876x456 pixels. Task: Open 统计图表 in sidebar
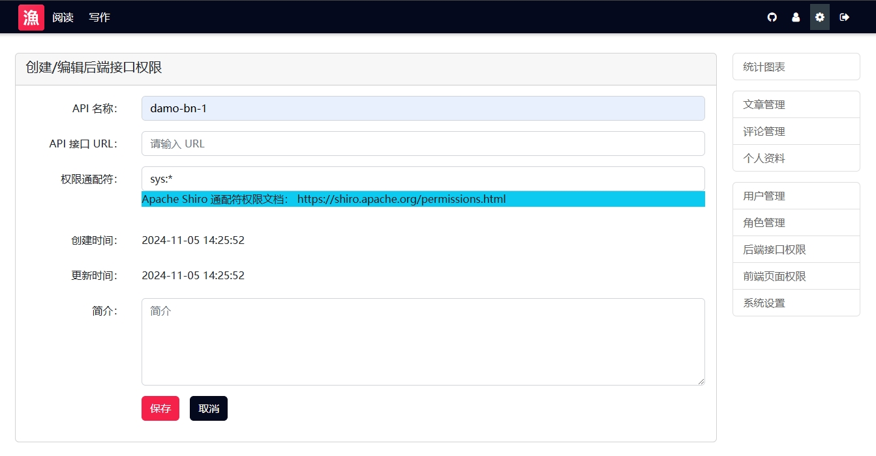click(x=796, y=67)
